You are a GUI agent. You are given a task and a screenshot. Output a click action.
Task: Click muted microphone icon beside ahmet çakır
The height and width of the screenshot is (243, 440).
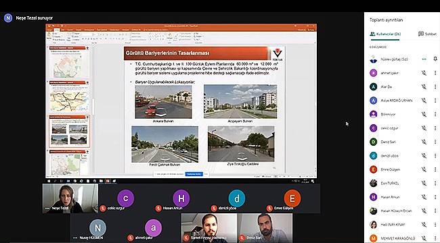(424, 73)
